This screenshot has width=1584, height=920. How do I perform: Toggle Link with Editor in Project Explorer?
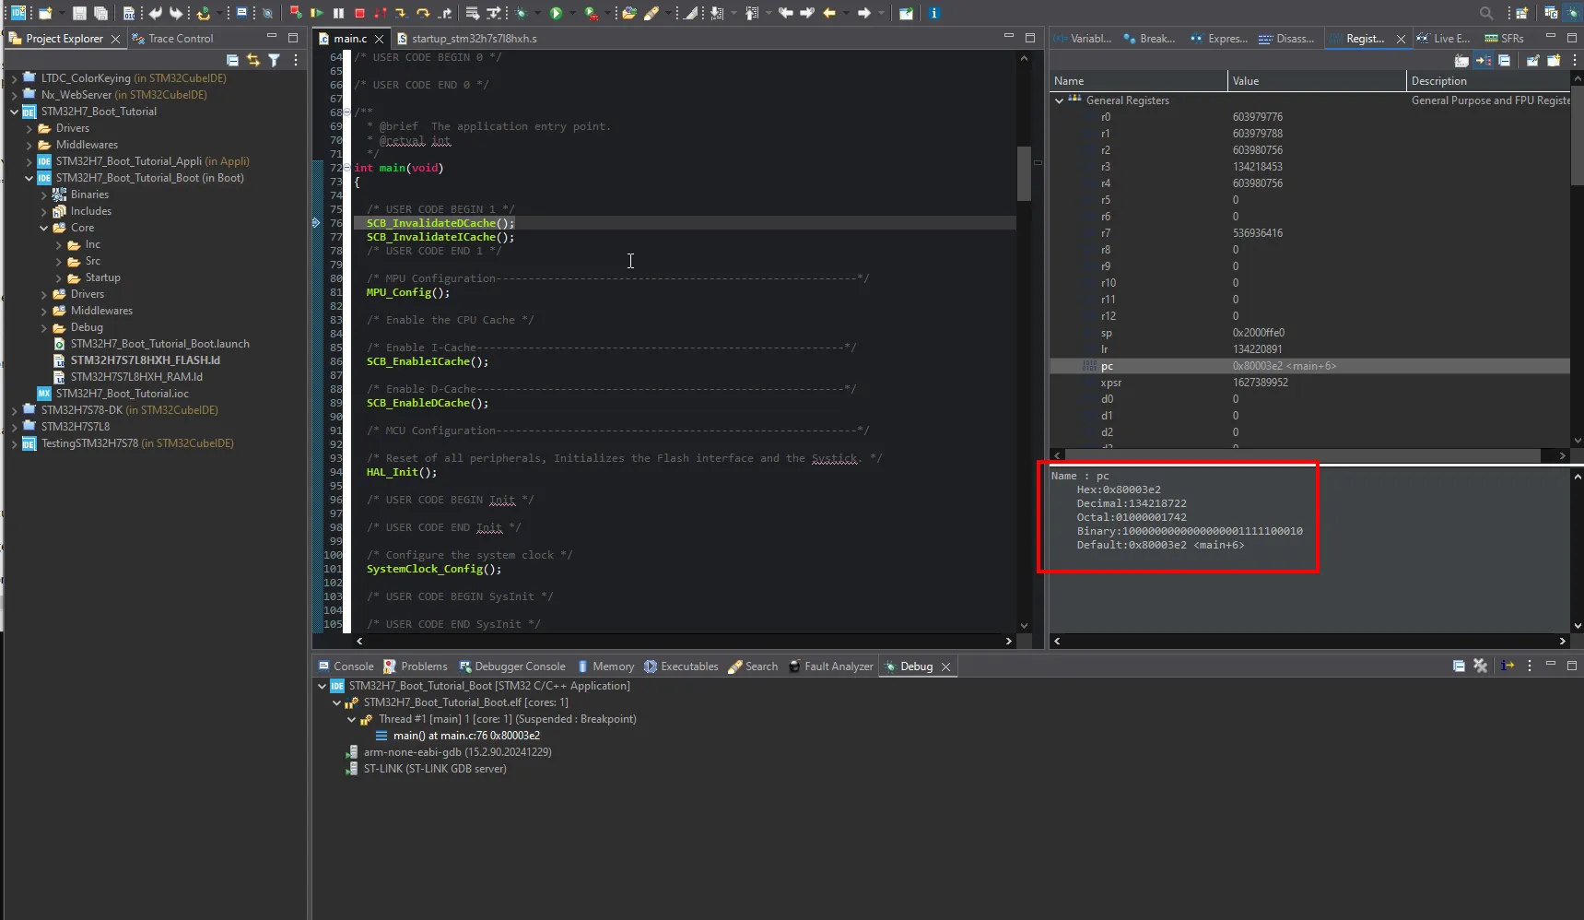[x=253, y=60]
